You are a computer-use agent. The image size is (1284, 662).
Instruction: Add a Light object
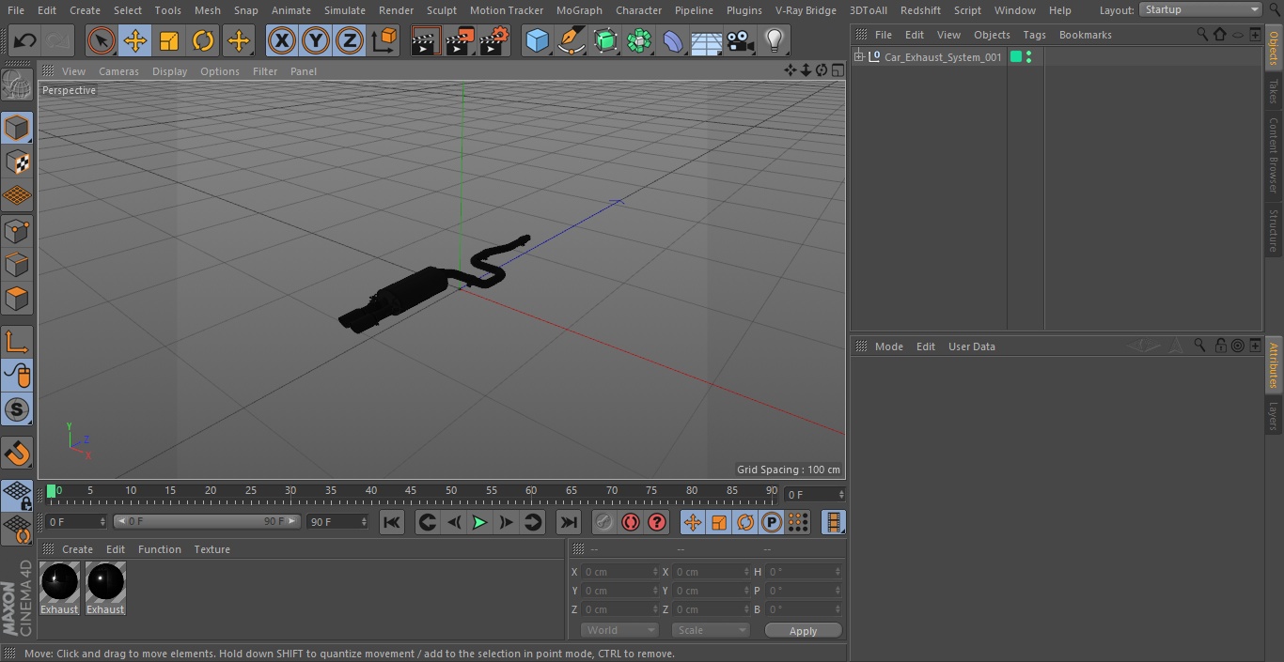pyautogui.click(x=774, y=41)
